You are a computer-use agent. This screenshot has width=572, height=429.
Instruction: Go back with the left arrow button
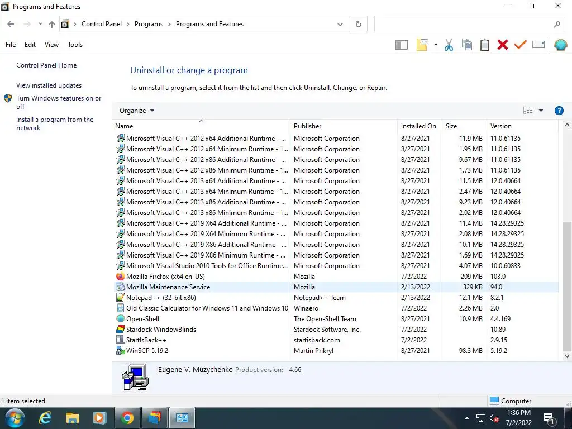point(11,24)
